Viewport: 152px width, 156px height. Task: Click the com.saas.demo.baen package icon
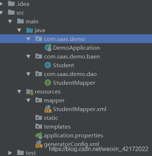tap(39, 56)
